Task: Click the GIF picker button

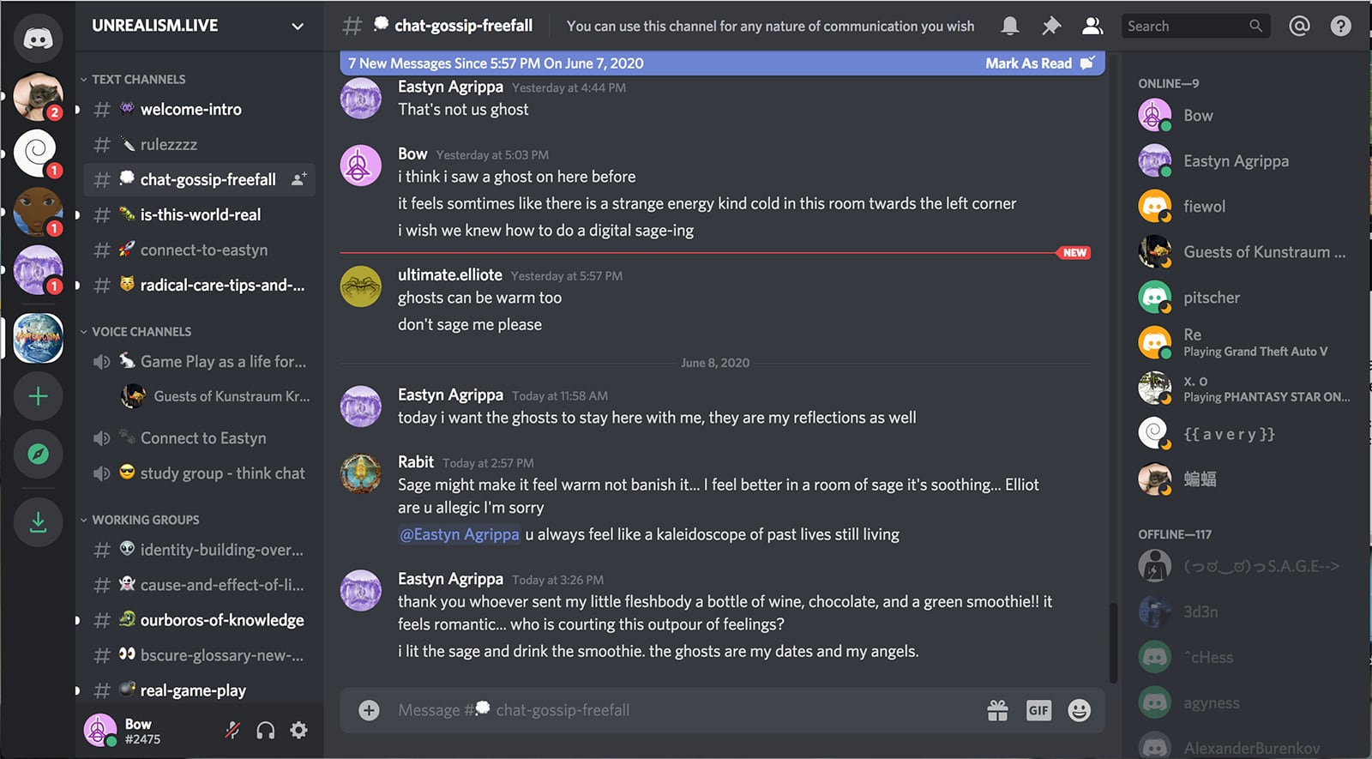Action: point(1038,710)
